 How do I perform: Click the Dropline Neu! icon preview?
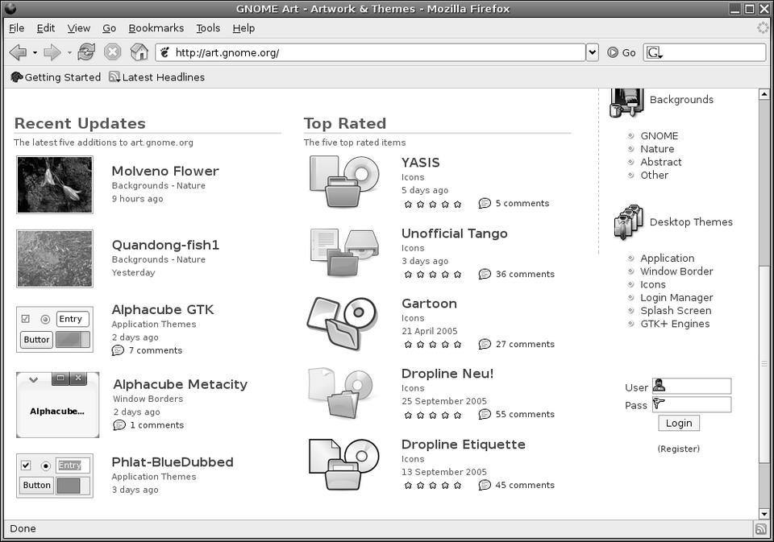[340, 392]
